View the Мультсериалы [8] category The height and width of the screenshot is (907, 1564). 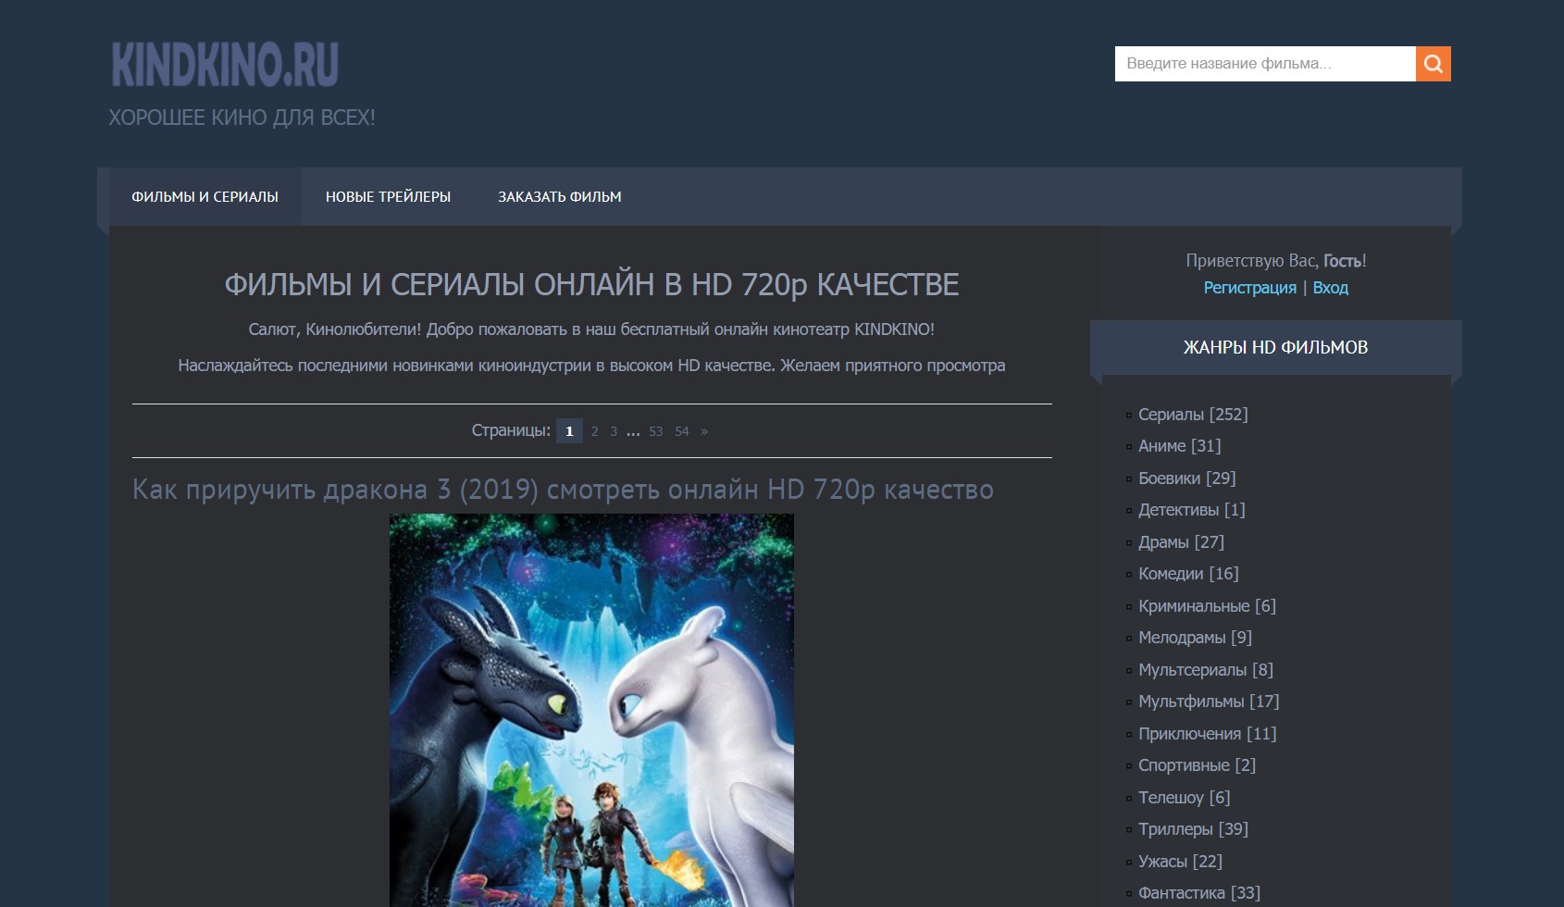coord(1206,670)
